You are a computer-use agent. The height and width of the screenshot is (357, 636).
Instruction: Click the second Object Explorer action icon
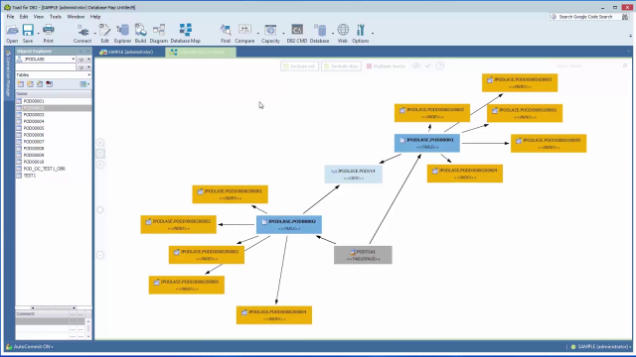[x=30, y=84]
